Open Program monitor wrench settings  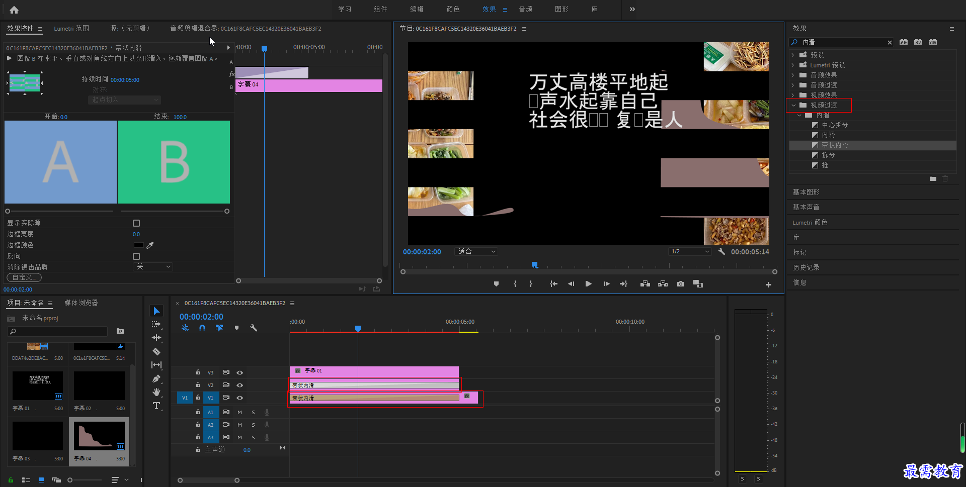[721, 251]
